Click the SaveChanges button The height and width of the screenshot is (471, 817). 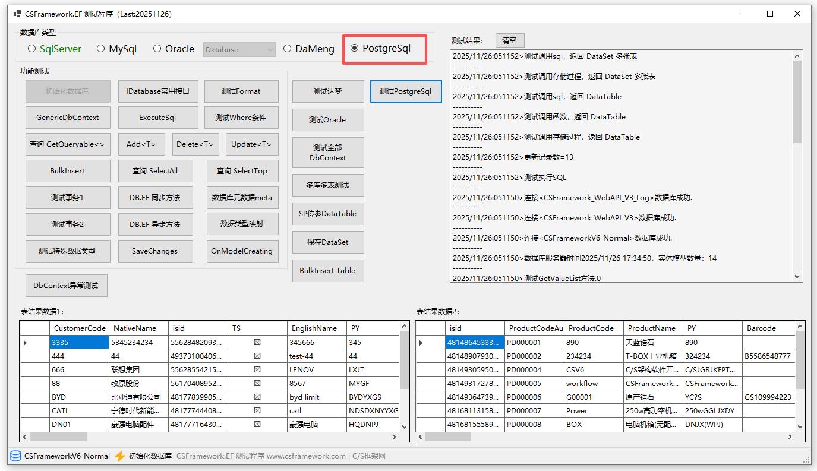155,251
